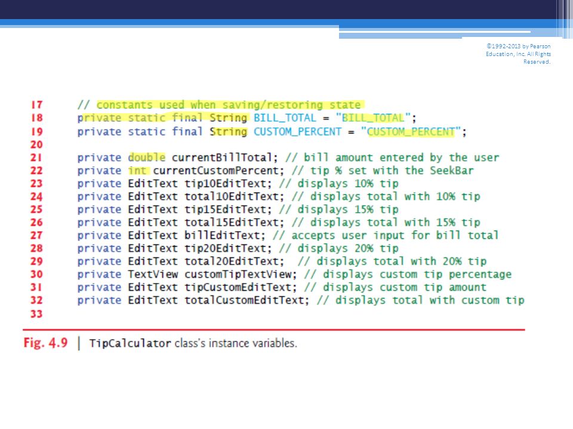Click 'String' type on line 19
This screenshot has height=429, width=573.
pos(229,132)
